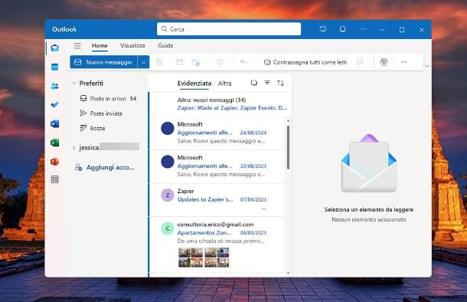Launch Excel from the sidebar
The height and width of the screenshot is (302, 467).
click(55, 143)
